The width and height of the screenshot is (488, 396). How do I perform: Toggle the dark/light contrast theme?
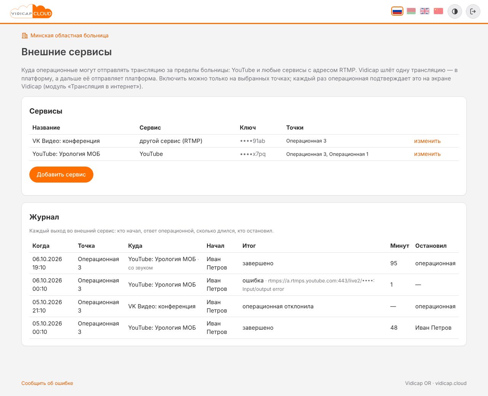pyautogui.click(x=455, y=11)
